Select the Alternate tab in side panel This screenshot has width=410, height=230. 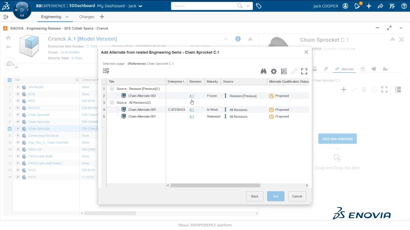pyautogui.click(x=344, y=69)
